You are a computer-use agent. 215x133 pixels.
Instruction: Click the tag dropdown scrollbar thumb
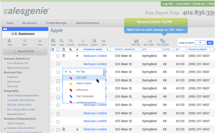tap(104, 72)
